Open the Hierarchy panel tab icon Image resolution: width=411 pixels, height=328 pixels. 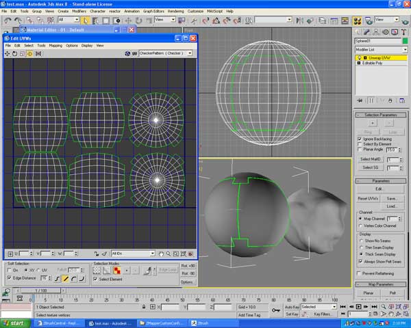point(376,32)
